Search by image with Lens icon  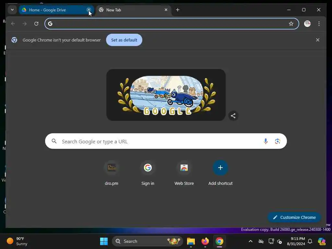[278, 141]
